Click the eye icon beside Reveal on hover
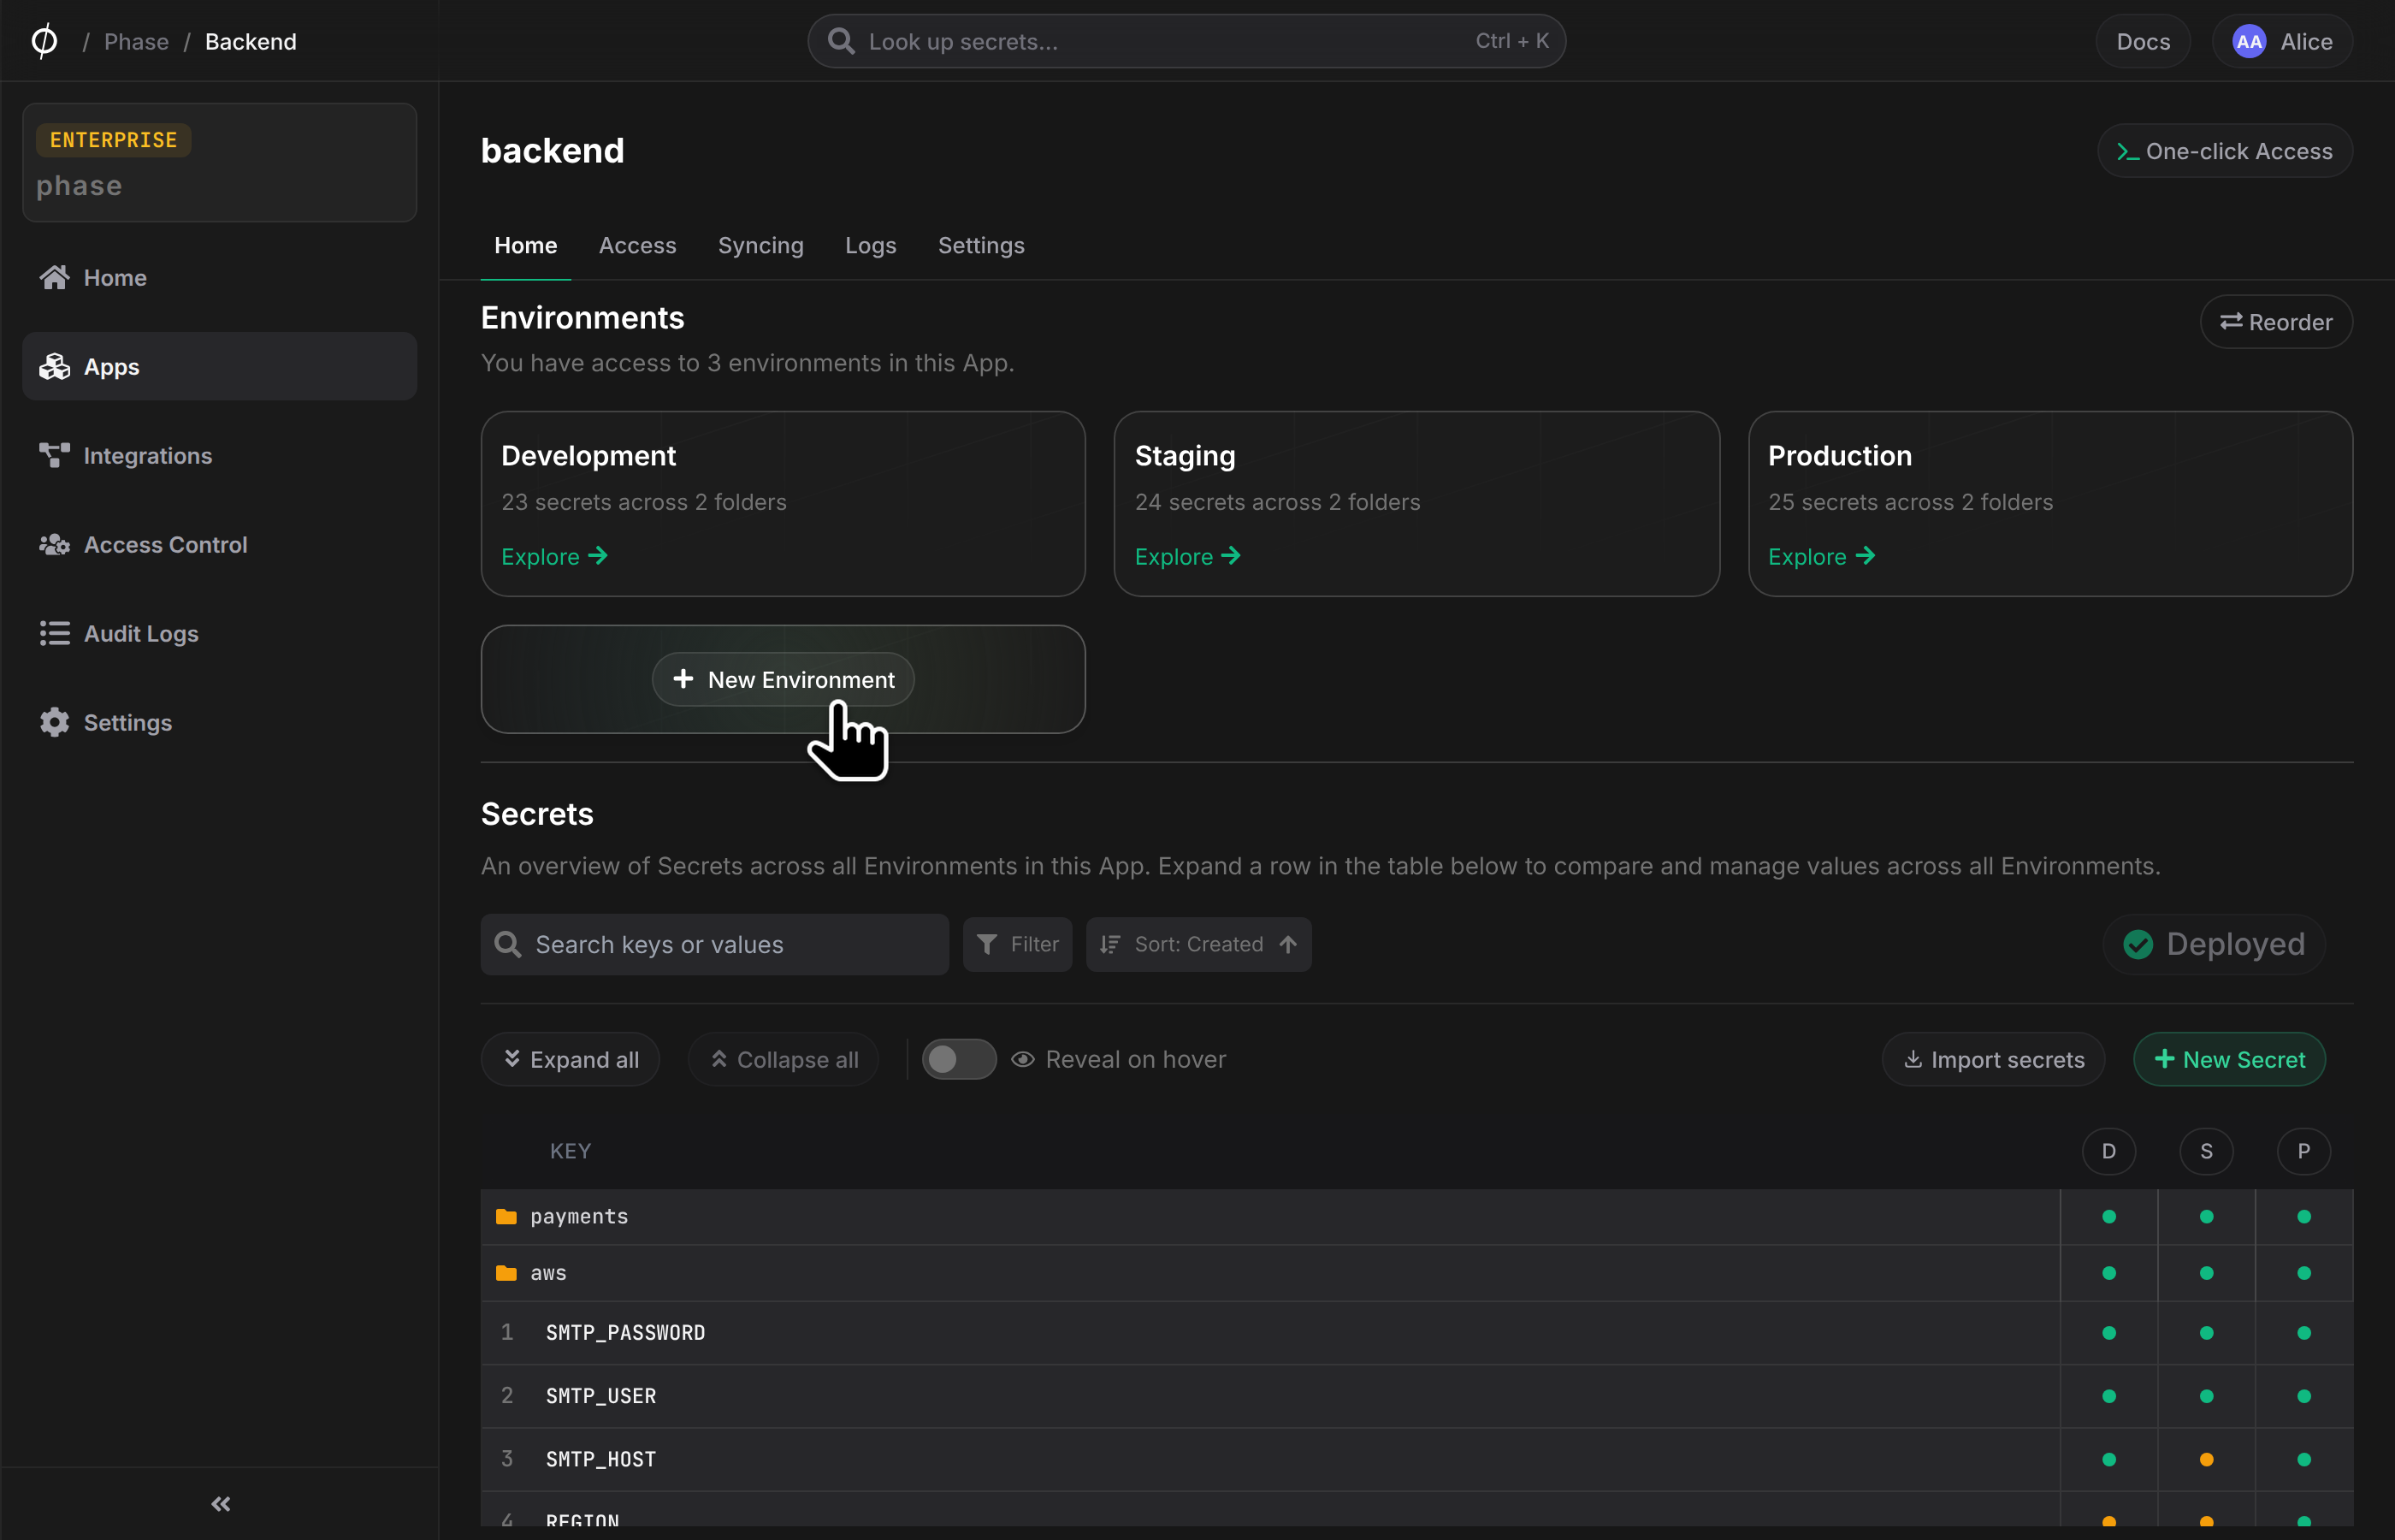Viewport: 2395px width, 1540px height. 1021,1059
